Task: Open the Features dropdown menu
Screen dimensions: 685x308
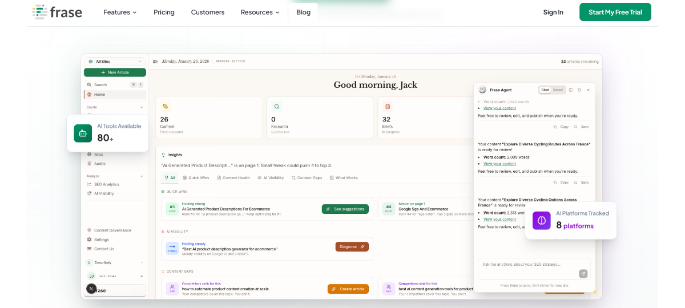Action: point(120,12)
